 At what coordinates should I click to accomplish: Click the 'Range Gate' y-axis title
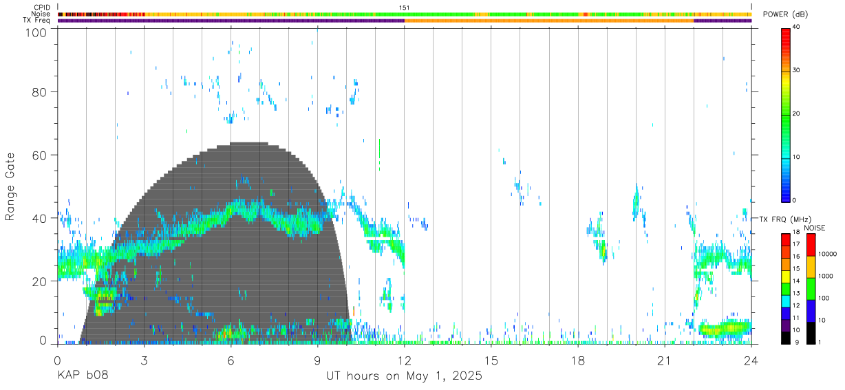coord(10,186)
